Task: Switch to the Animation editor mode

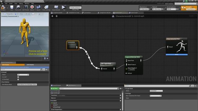Action: pos(171,7)
